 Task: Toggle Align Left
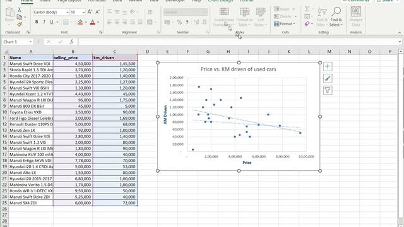[109, 22]
